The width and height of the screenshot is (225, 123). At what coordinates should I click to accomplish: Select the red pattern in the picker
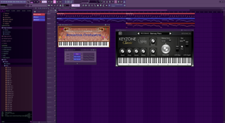(39, 14)
